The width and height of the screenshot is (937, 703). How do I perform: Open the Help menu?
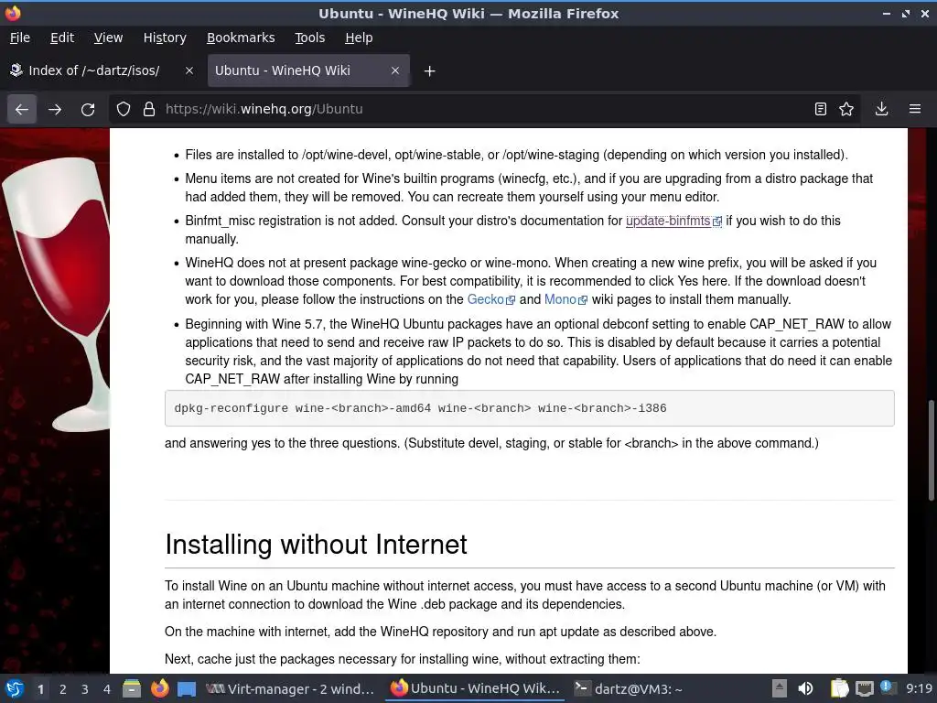pyautogui.click(x=359, y=38)
